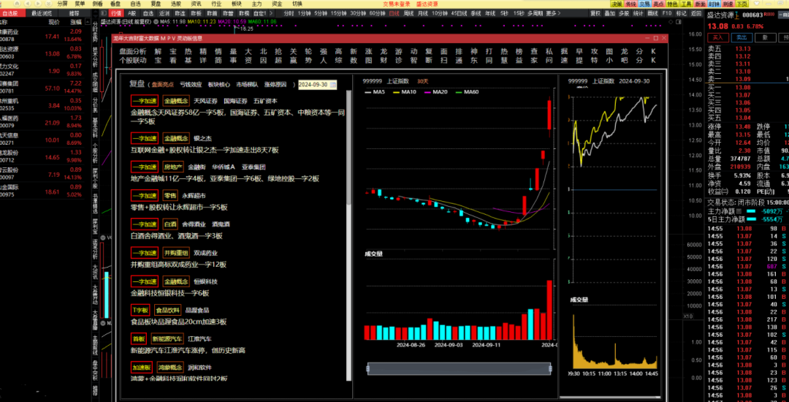This screenshot has width=789, height=402.
Task: Click the T字板 tag
Action: pyautogui.click(x=140, y=310)
